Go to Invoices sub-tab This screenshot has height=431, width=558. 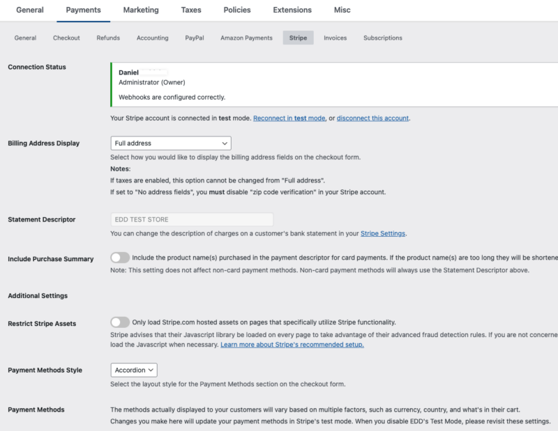pos(335,38)
